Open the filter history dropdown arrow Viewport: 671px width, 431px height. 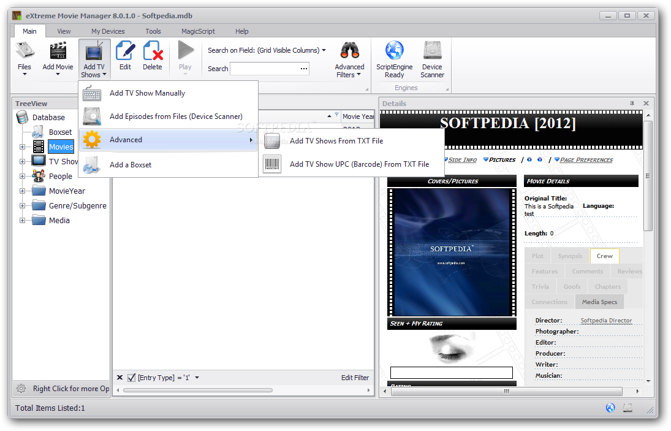click(x=197, y=378)
